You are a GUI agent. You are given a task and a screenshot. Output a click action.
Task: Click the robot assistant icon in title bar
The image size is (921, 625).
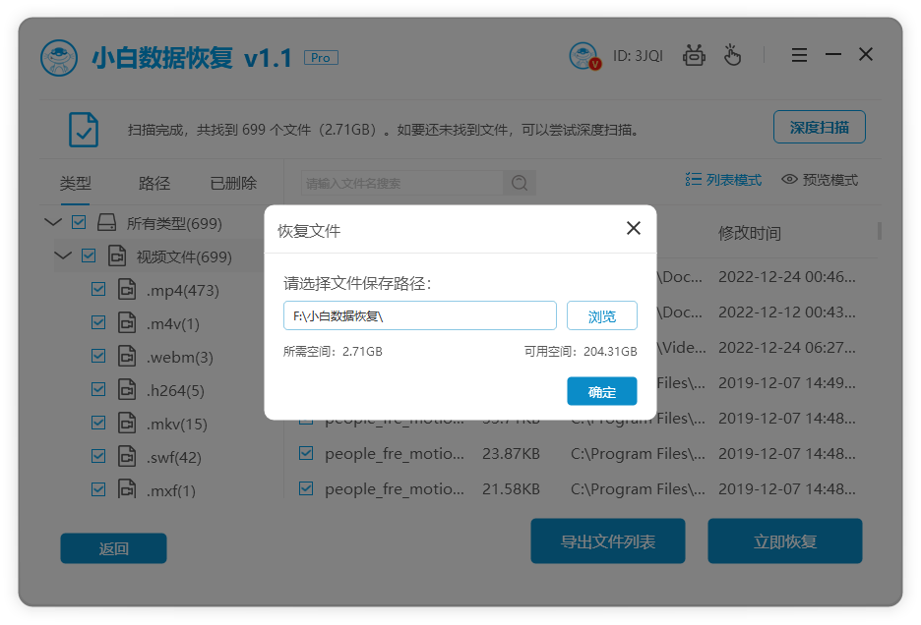[x=694, y=55]
